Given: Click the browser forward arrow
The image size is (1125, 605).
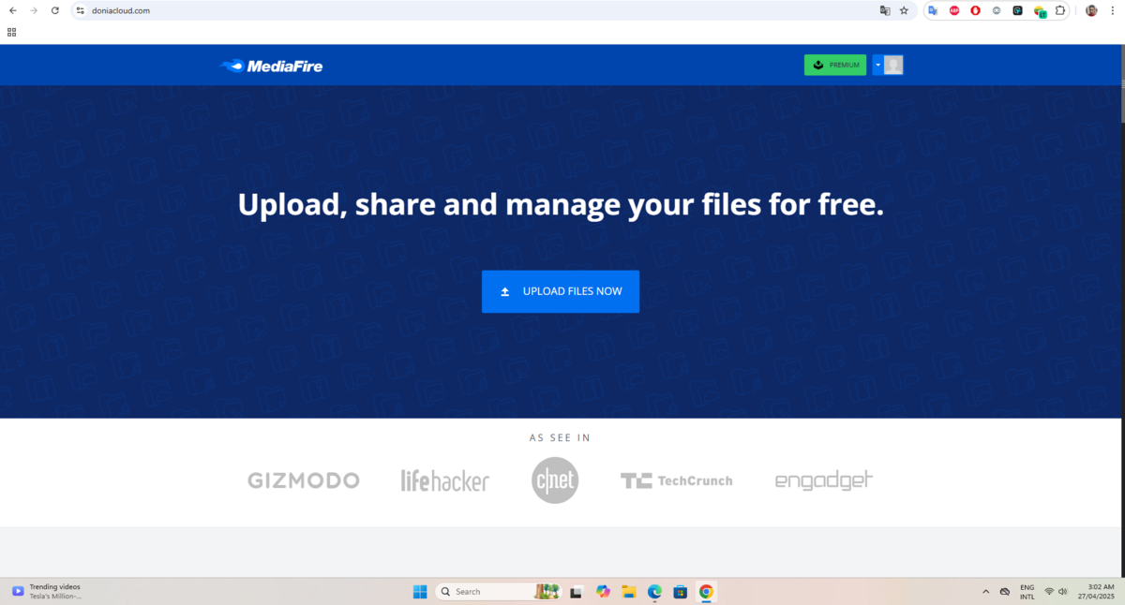Looking at the screenshot, I should 34,10.
